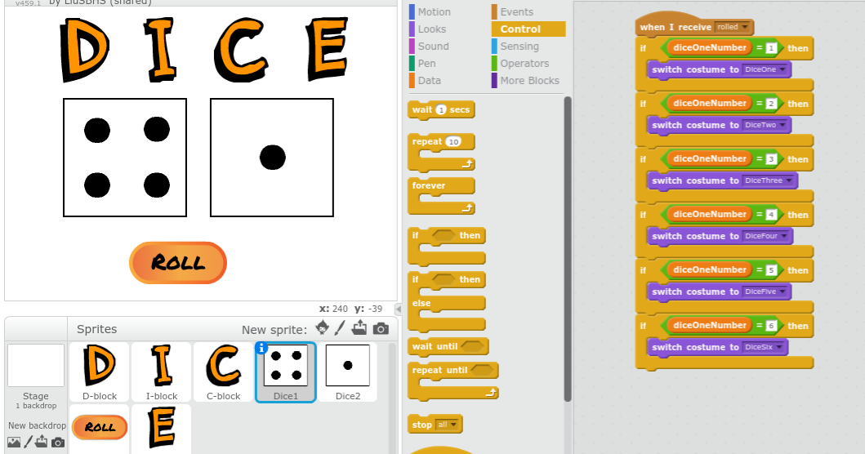865x454 pixels.
Task: Collapse the stage with the small arrow
Action: click(399, 309)
